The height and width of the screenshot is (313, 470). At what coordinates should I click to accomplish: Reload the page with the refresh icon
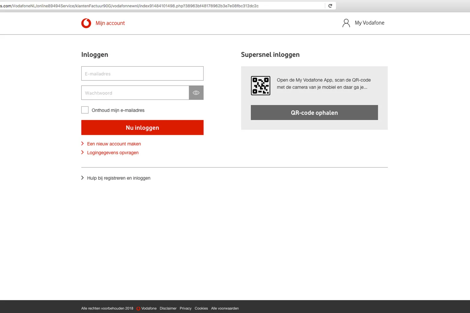click(x=330, y=6)
